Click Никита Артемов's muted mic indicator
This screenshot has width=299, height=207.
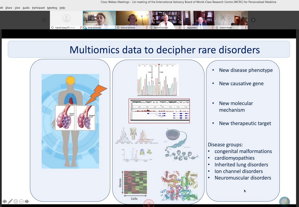pos(147,28)
